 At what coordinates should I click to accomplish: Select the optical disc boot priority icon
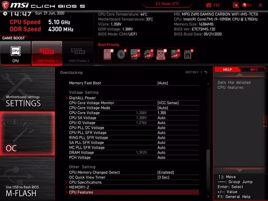click(121, 54)
